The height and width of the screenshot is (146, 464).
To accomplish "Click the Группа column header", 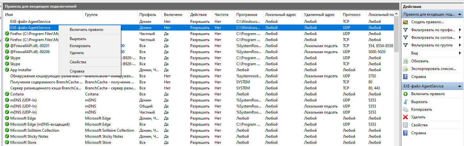I will [x=91, y=15].
